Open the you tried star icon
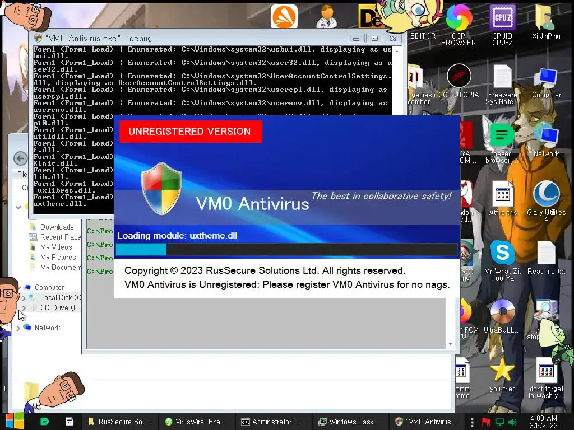This screenshot has height=430, width=574. pos(502,375)
